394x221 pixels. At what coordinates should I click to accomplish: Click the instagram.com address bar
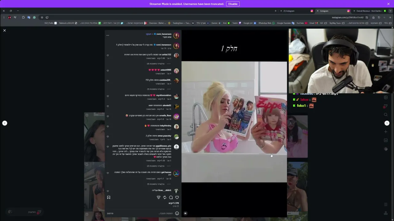coord(348,17)
